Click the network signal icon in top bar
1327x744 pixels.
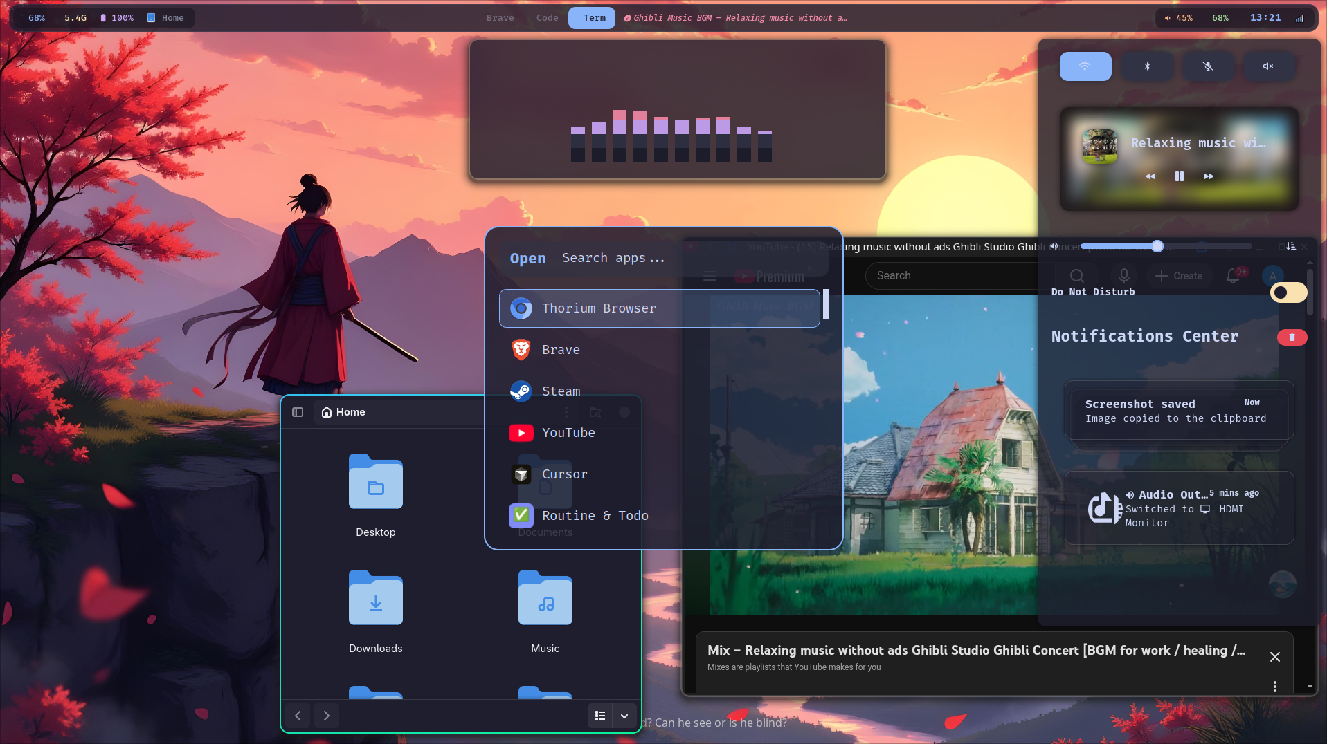point(1300,18)
